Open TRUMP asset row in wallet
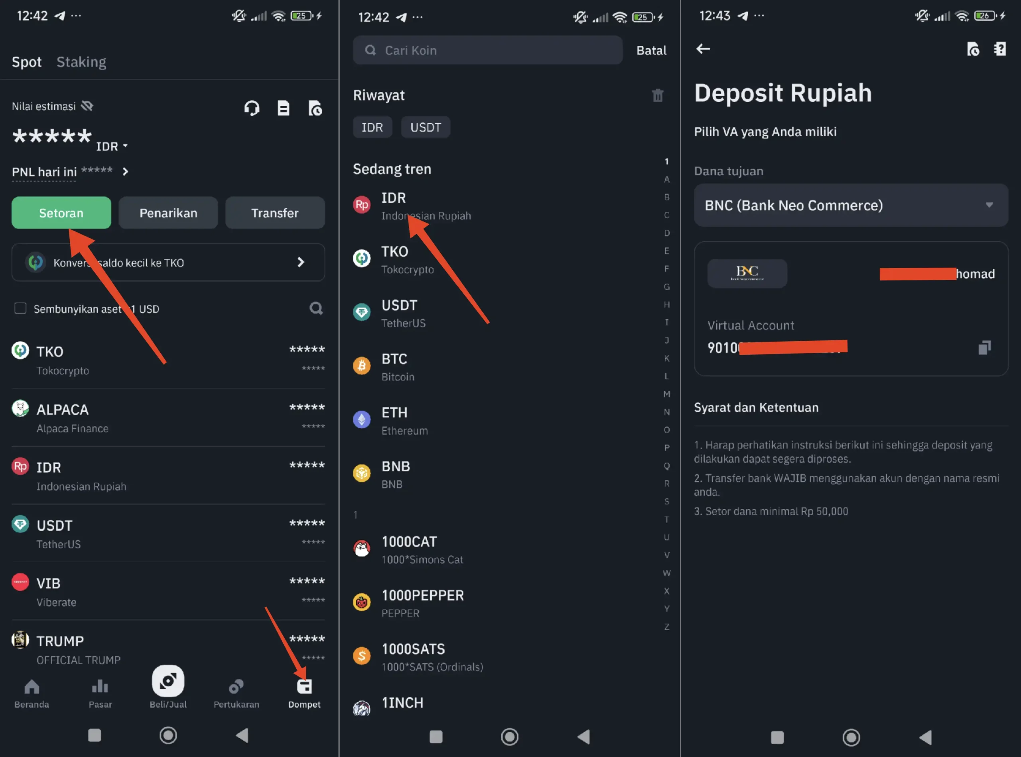Screen dimensions: 1021x757 pyautogui.click(x=168, y=648)
